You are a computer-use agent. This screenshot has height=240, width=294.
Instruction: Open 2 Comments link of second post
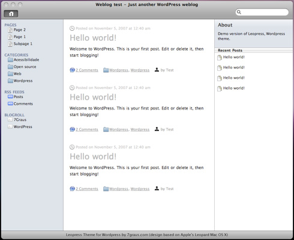click(x=87, y=129)
